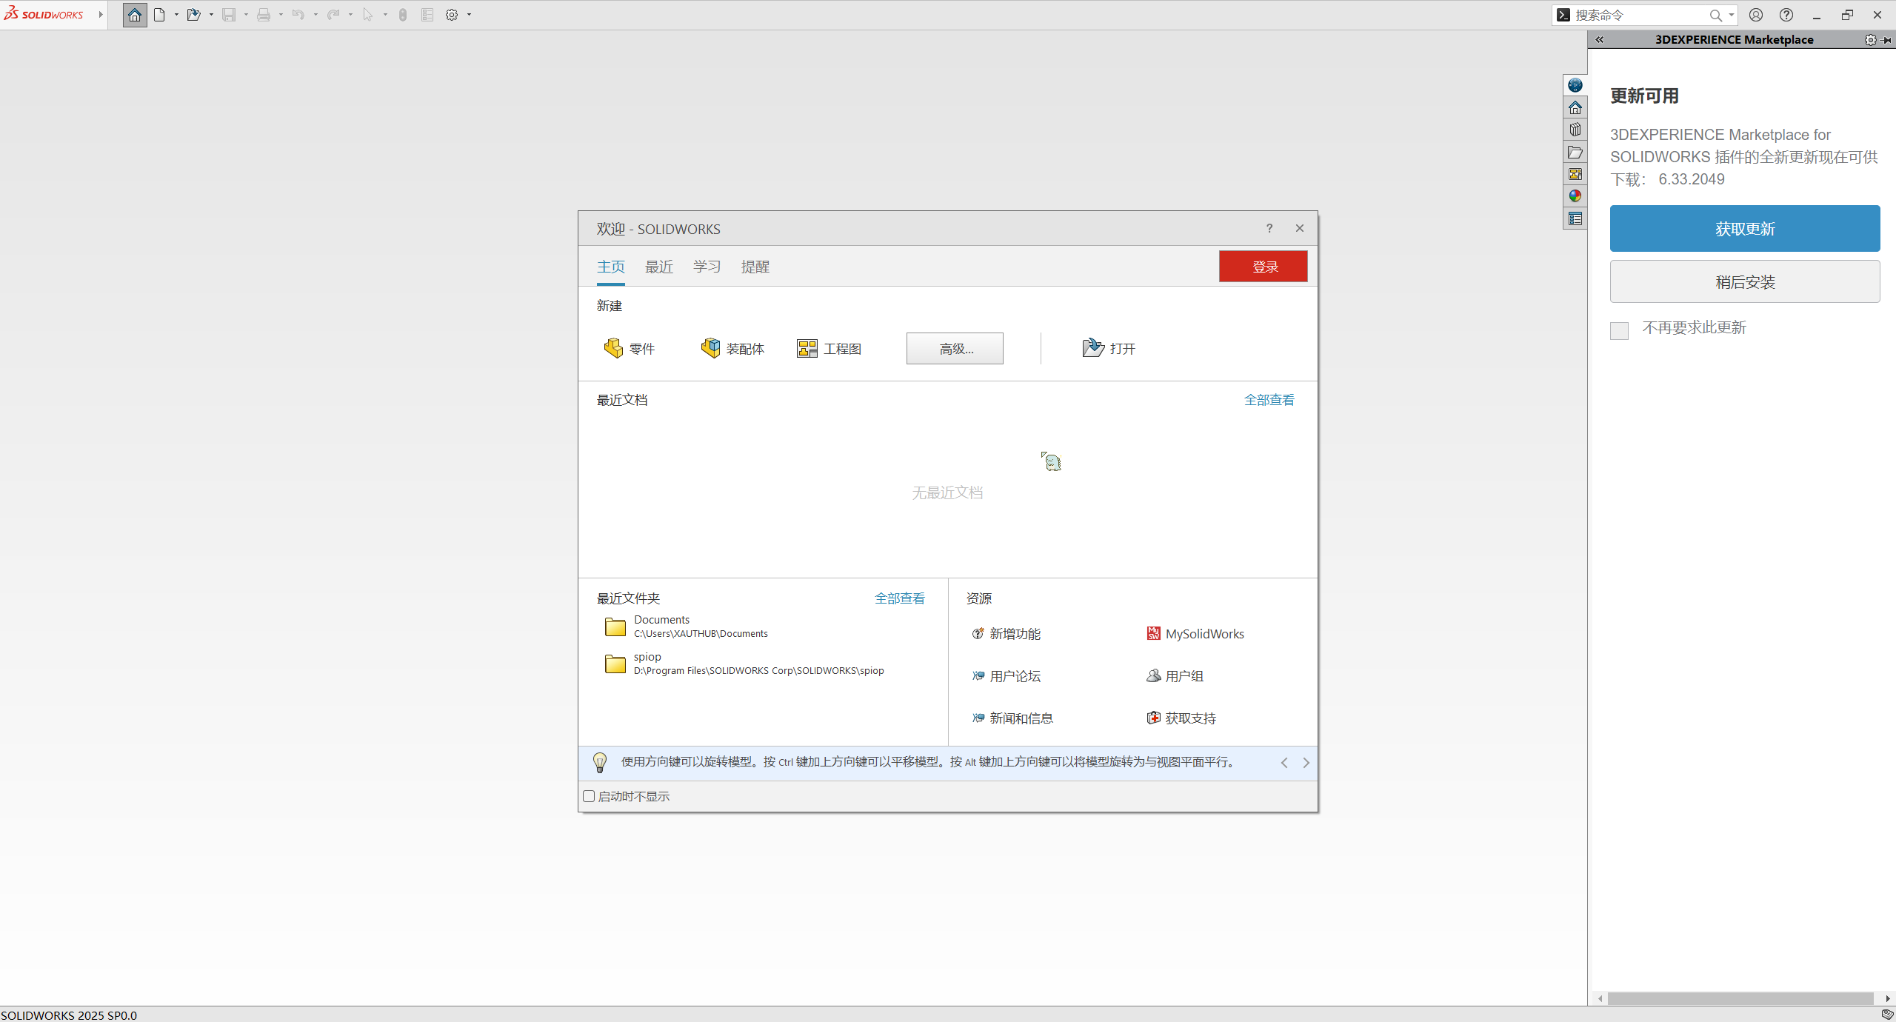Expand the SOLIDWORKS menu arrow beside logo
This screenshot has width=1896, height=1022.
tap(101, 14)
